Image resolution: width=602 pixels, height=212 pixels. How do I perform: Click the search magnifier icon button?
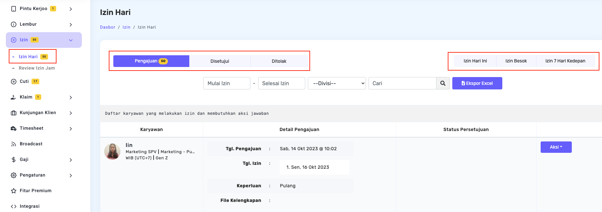(x=443, y=83)
